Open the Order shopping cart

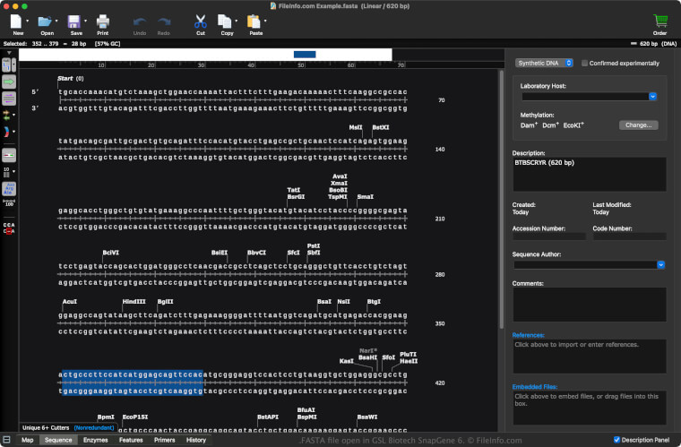click(x=660, y=21)
